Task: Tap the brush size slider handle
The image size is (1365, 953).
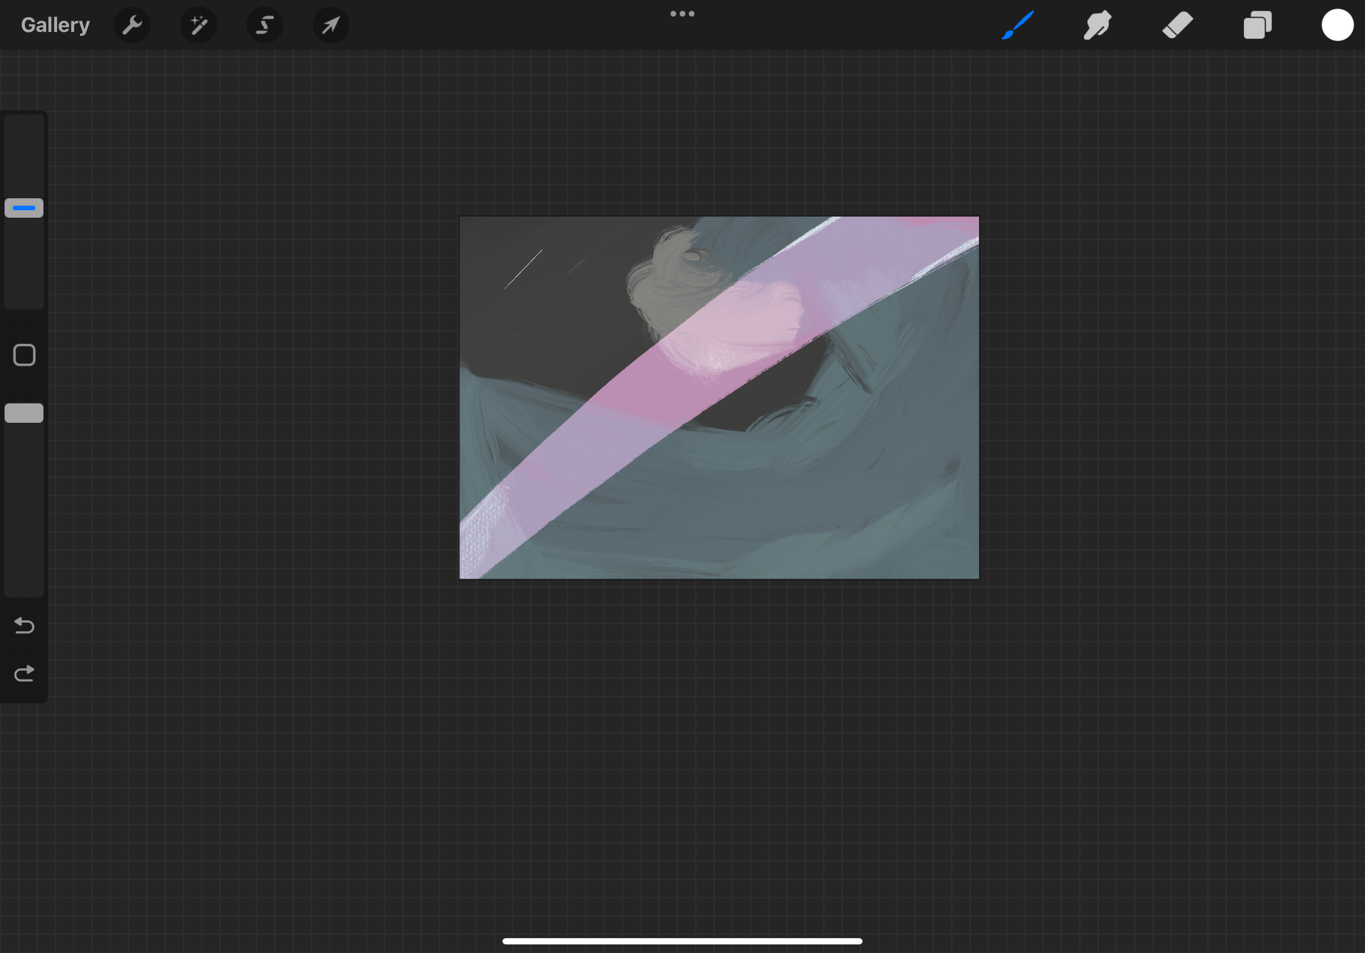Action: click(24, 207)
